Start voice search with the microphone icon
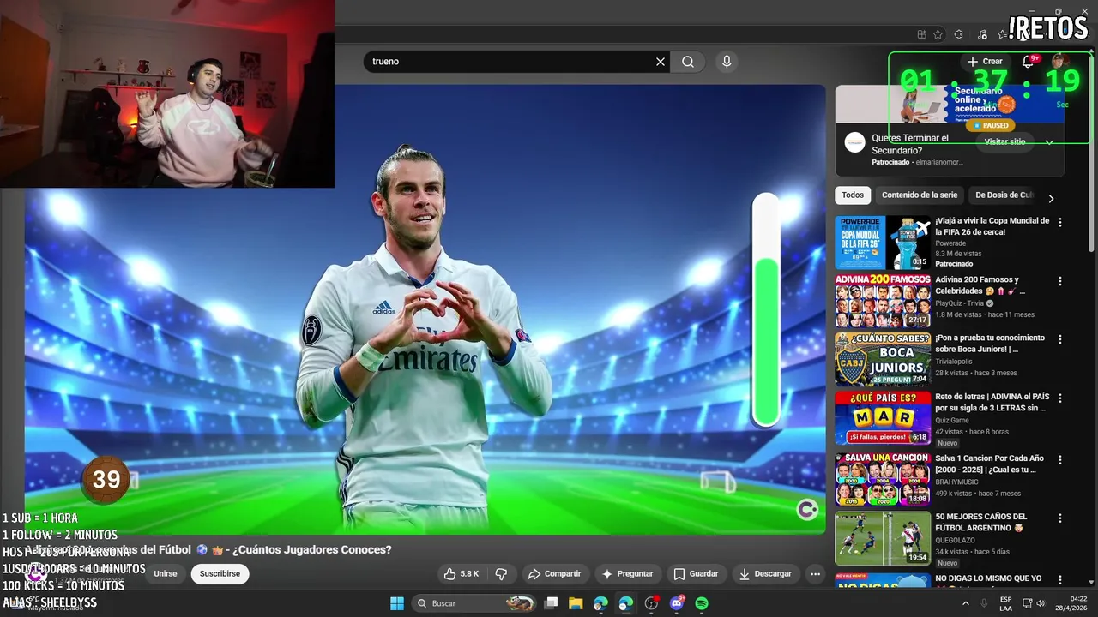Screen dimensions: 1098x617 [727, 62]
